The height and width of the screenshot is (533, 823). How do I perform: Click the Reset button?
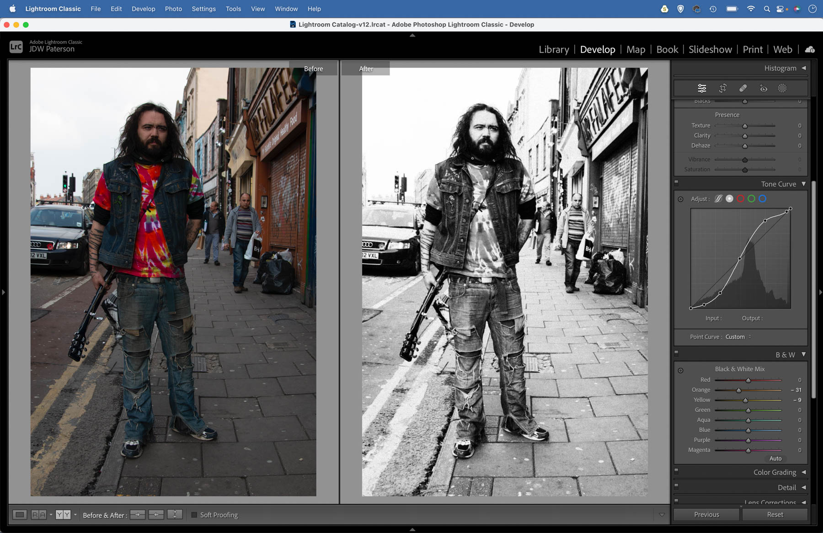click(x=775, y=514)
